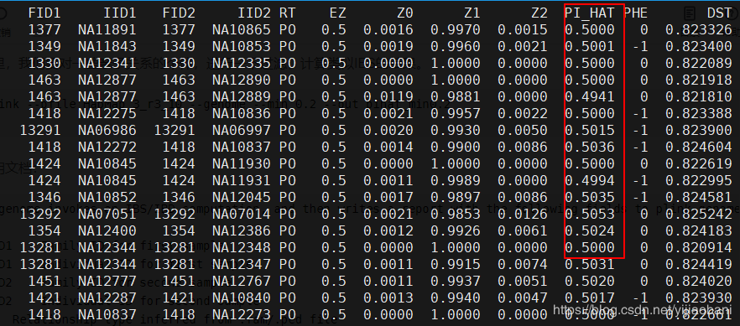Viewport: 740px width, 326px height.
Task: Click the PI_HAT value 0.4941
Action: tap(590, 96)
